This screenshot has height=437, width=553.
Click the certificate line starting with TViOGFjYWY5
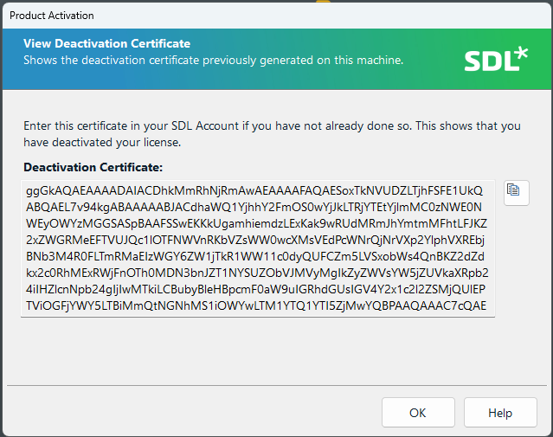click(x=256, y=305)
